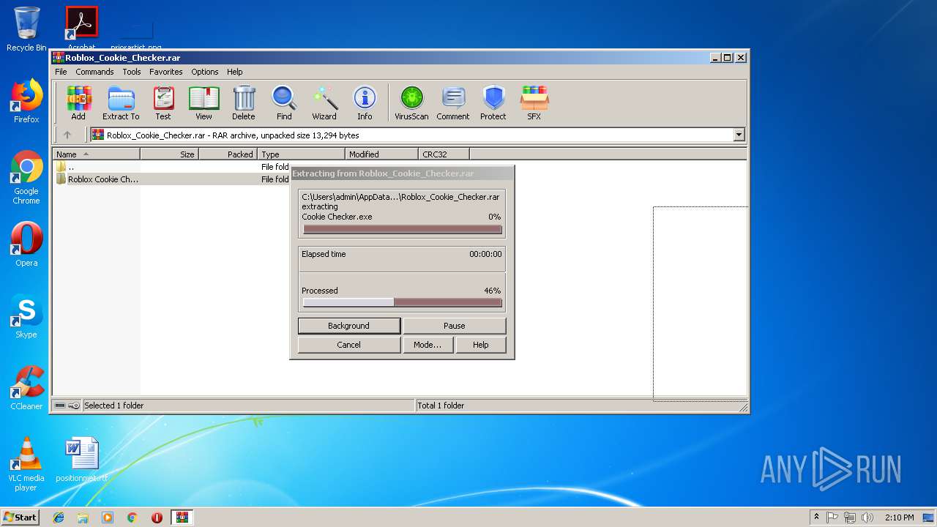Click the 2:10 PM clock
Screen dimensions: 937x527
pos(899,517)
